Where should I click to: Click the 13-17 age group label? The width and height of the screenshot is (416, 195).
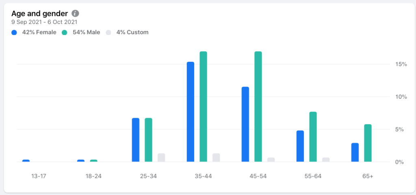(x=39, y=176)
